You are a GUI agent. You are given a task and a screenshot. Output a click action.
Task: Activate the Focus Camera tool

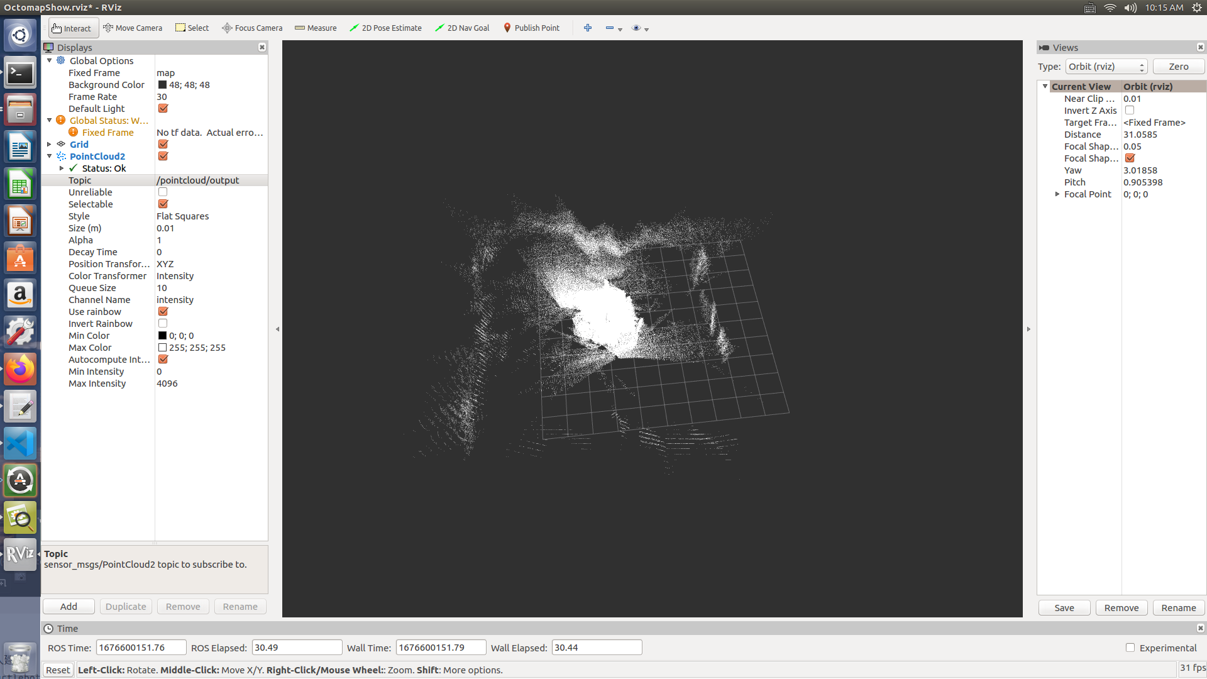pyautogui.click(x=252, y=28)
